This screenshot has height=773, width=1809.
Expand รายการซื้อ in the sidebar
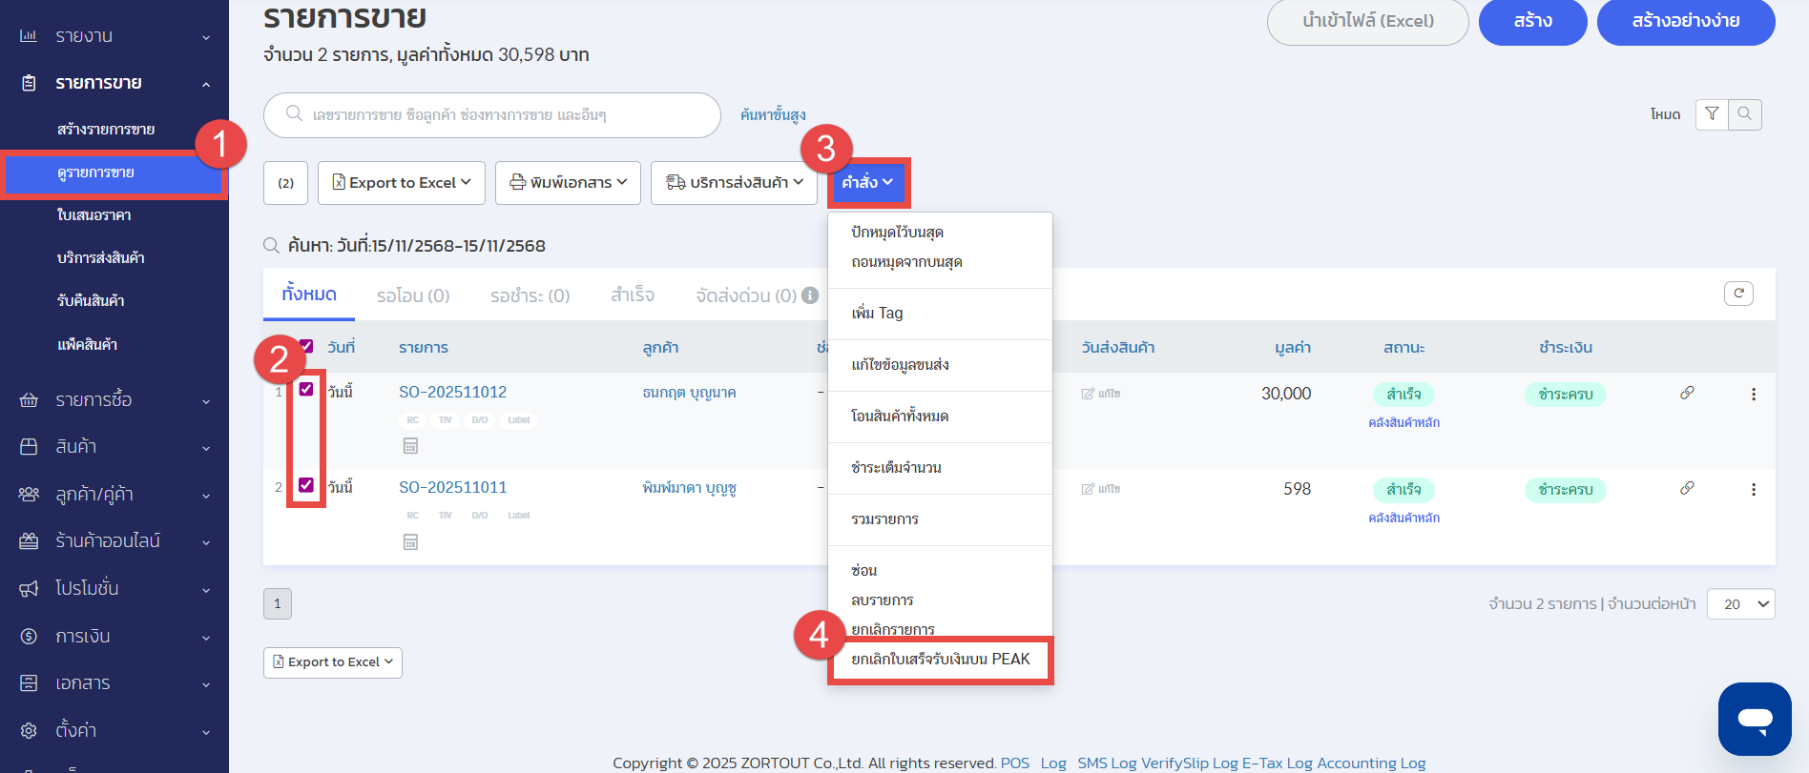coord(114,400)
